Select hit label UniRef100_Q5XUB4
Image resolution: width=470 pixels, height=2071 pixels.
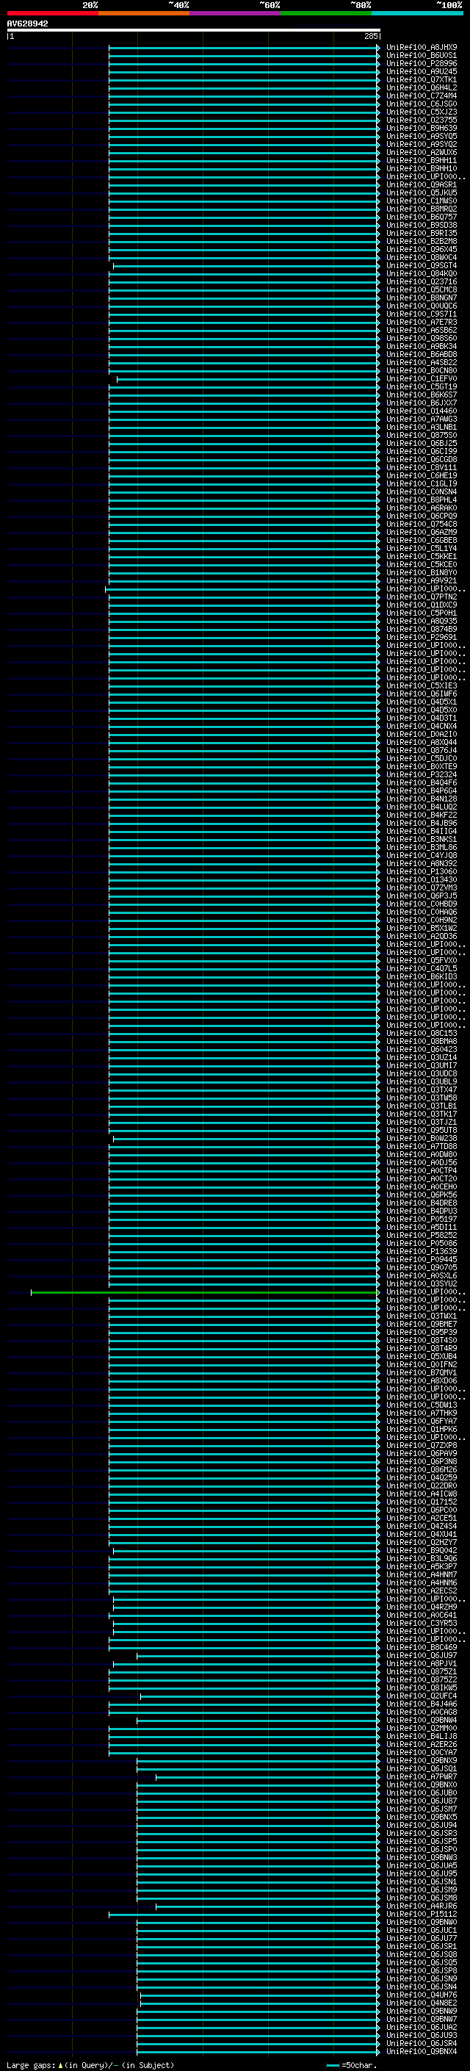pyautogui.click(x=422, y=1356)
